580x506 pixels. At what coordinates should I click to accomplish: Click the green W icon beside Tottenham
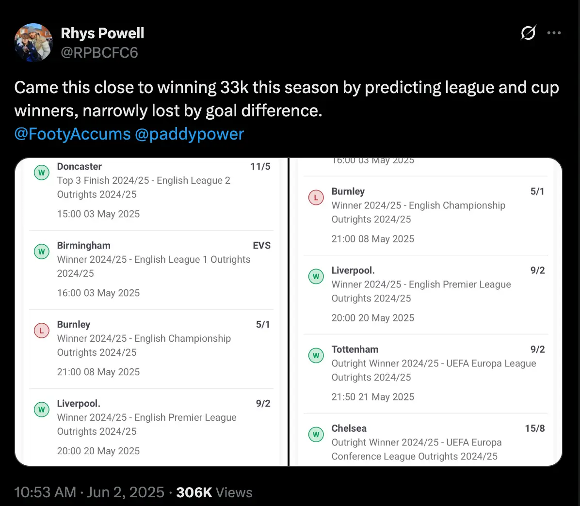[x=316, y=356]
